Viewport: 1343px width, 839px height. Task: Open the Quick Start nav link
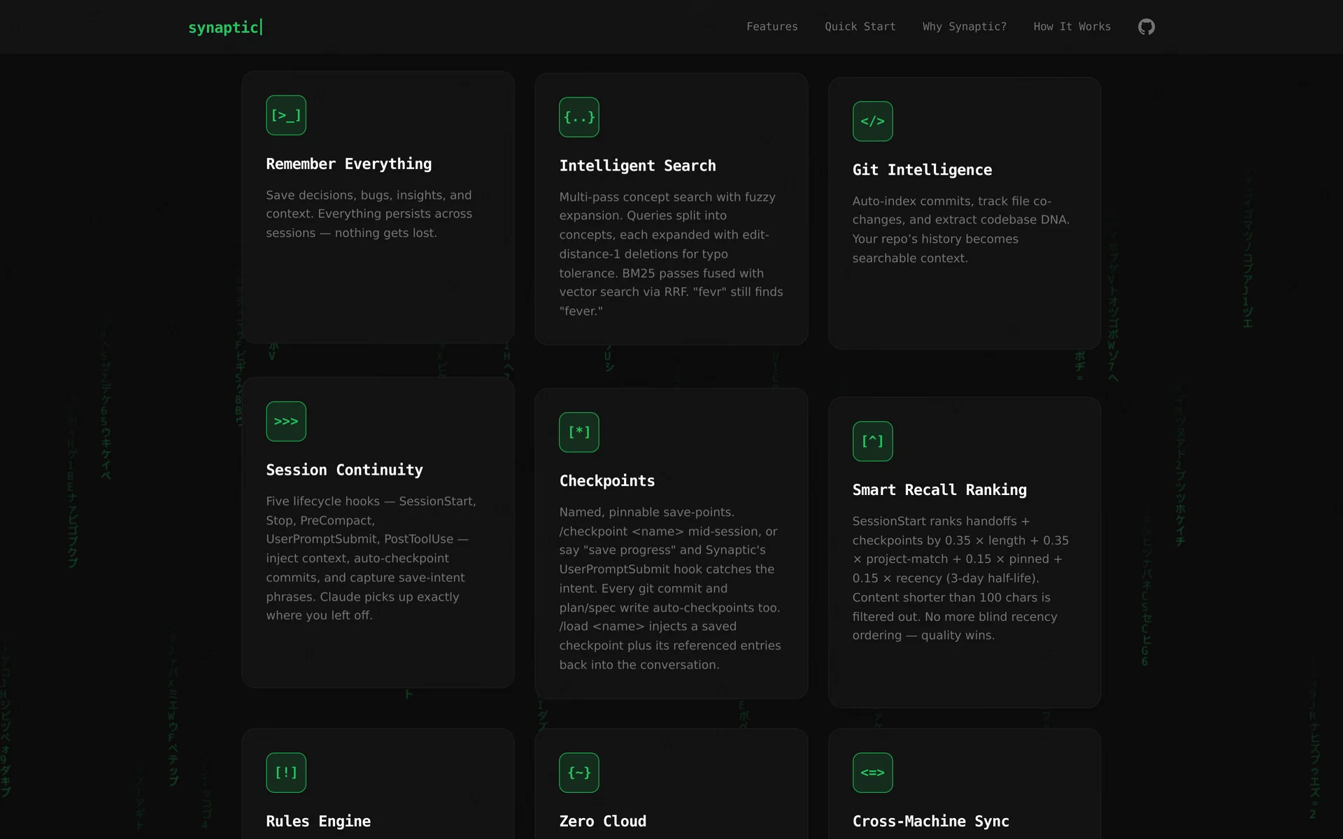[x=860, y=27]
